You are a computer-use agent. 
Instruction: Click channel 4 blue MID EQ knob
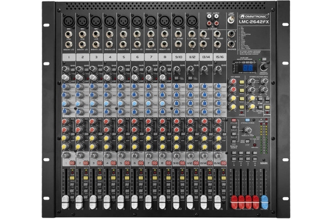[106, 95]
